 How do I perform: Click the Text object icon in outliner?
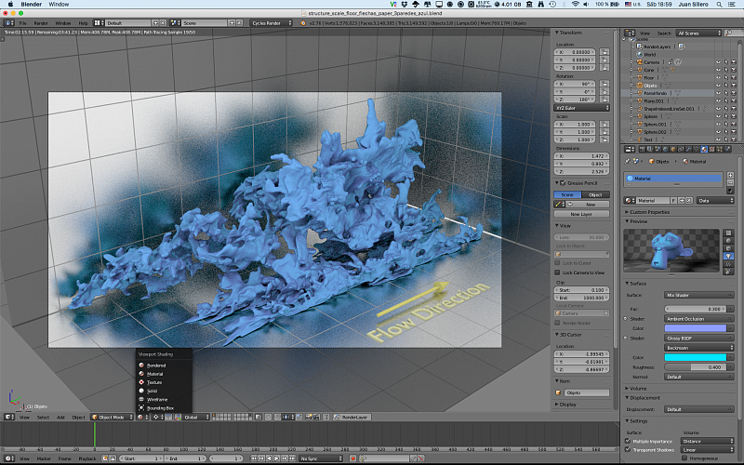tap(638, 139)
